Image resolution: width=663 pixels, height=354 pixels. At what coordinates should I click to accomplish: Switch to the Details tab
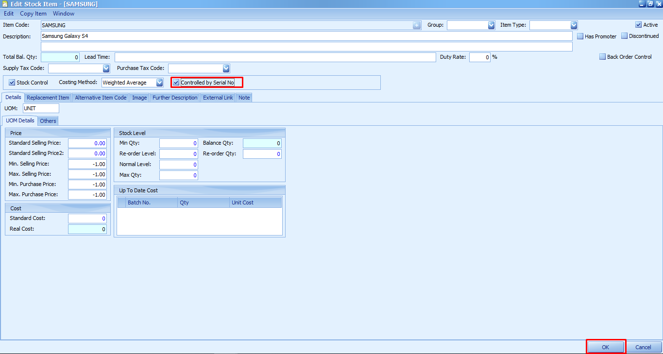[x=13, y=97]
